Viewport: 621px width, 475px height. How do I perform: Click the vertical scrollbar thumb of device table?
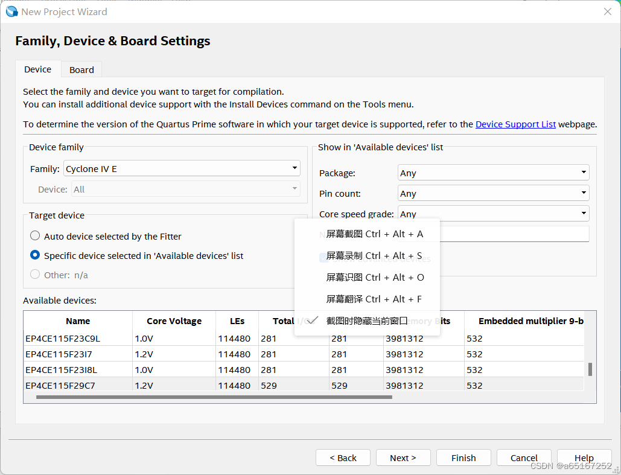tap(590, 369)
